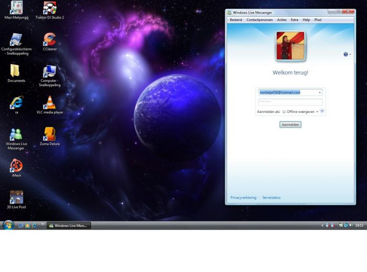
Task: Click the Messenger window title bar icon
Action: (230, 13)
